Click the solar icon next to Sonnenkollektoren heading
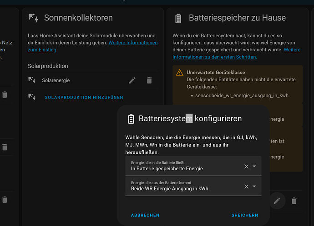314x226 pixels. coord(33,18)
